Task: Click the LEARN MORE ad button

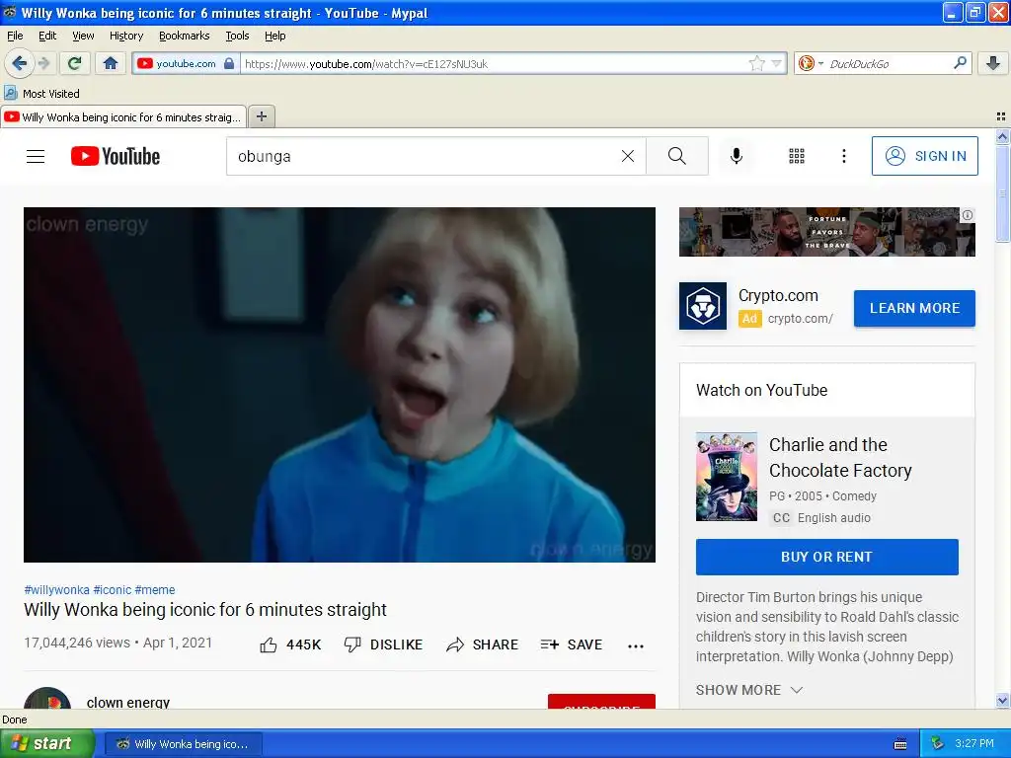Action: click(914, 308)
